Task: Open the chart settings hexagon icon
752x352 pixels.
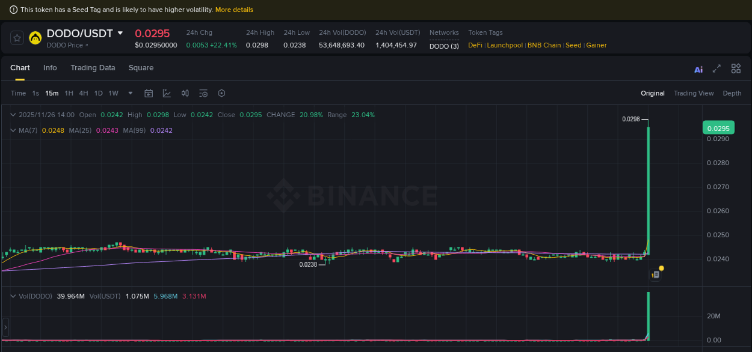Action: coord(221,93)
